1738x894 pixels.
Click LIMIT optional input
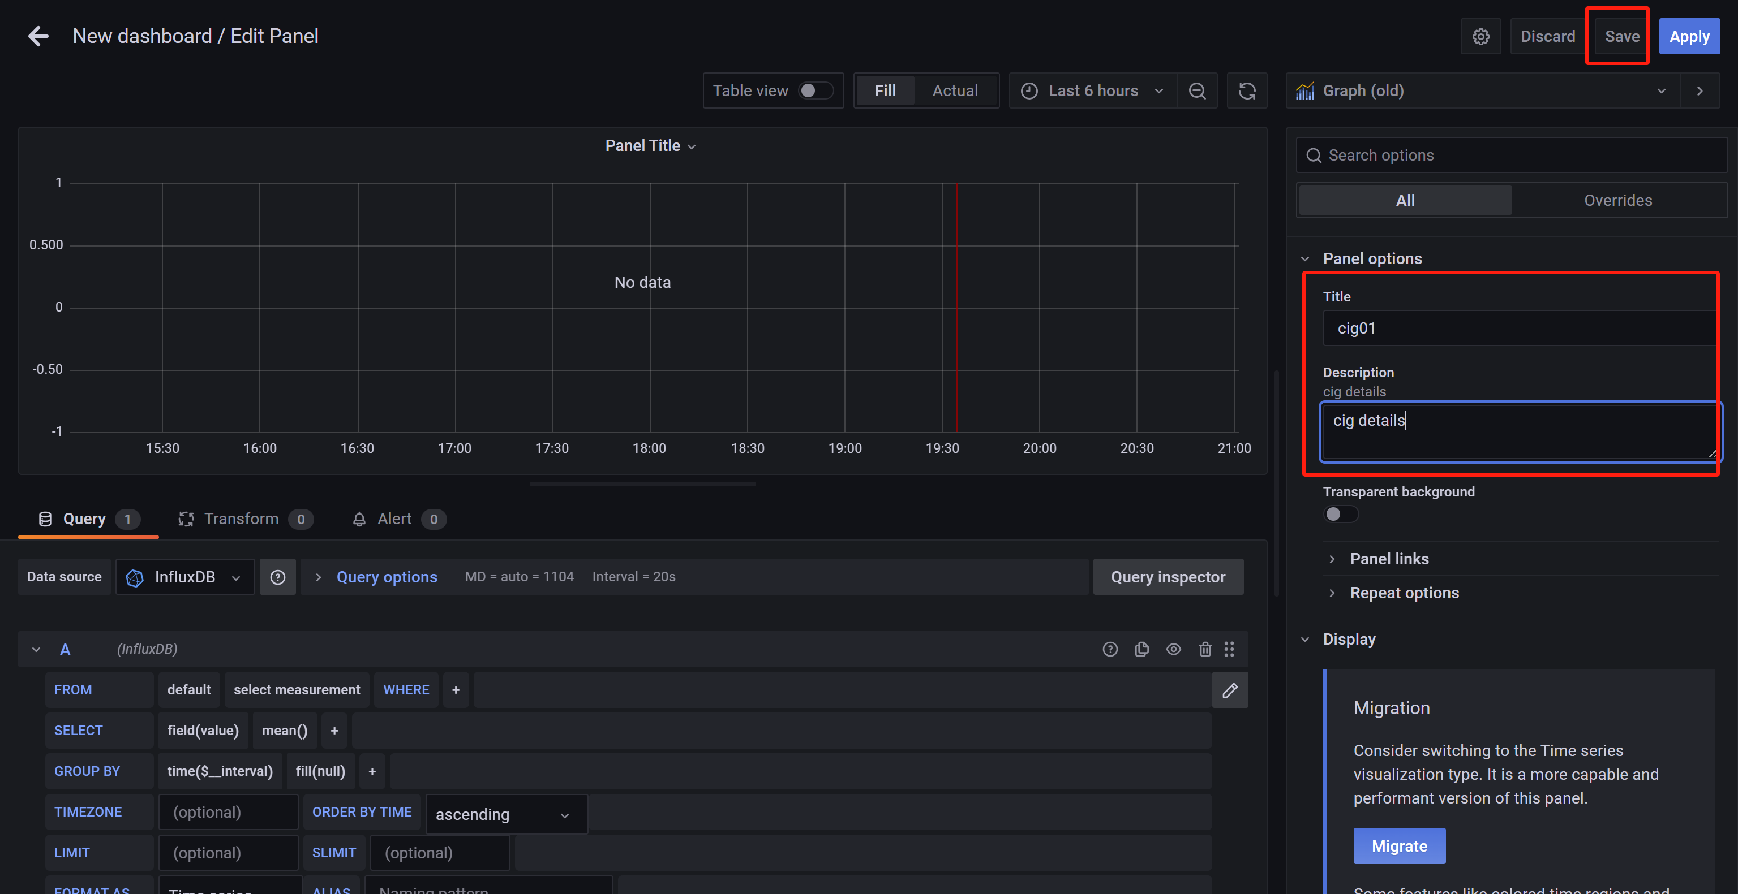228,852
